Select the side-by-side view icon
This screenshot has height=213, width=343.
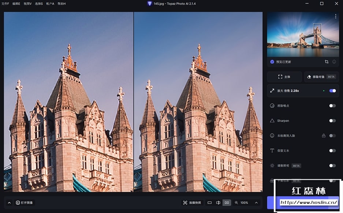coord(227,203)
